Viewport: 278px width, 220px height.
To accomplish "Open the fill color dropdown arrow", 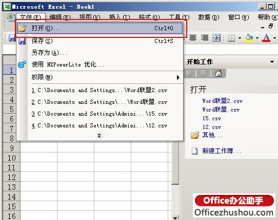I will [x=257, y=38].
